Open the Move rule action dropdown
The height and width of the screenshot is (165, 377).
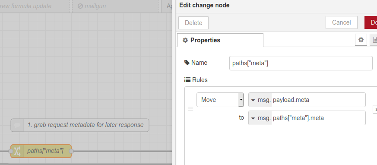(x=220, y=100)
